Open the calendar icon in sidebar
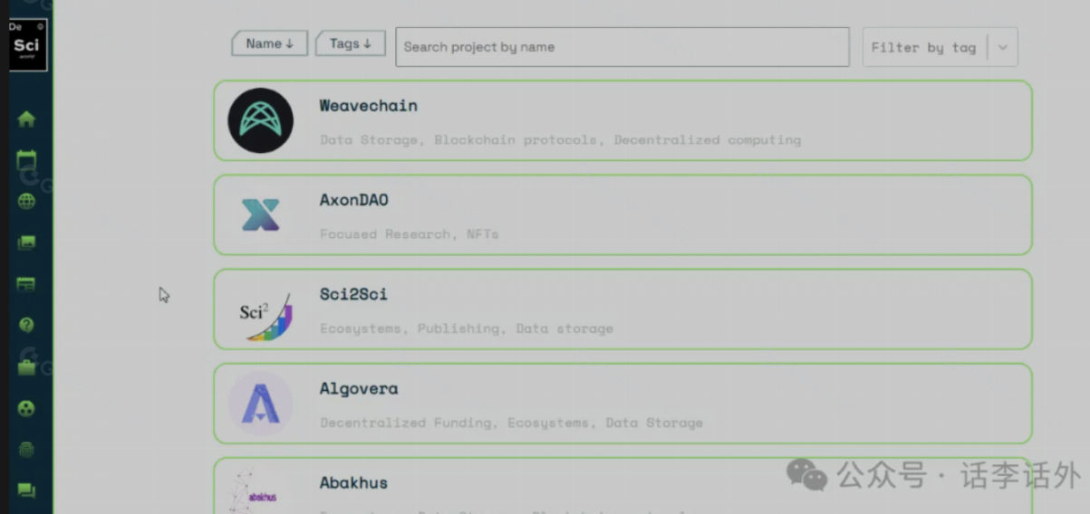This screenshot has height=514, width=1090. (26, 161)
